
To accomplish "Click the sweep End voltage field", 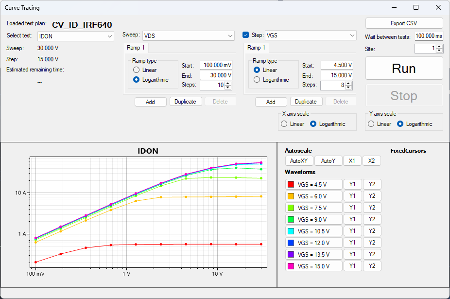I will (x=216, y=75).
